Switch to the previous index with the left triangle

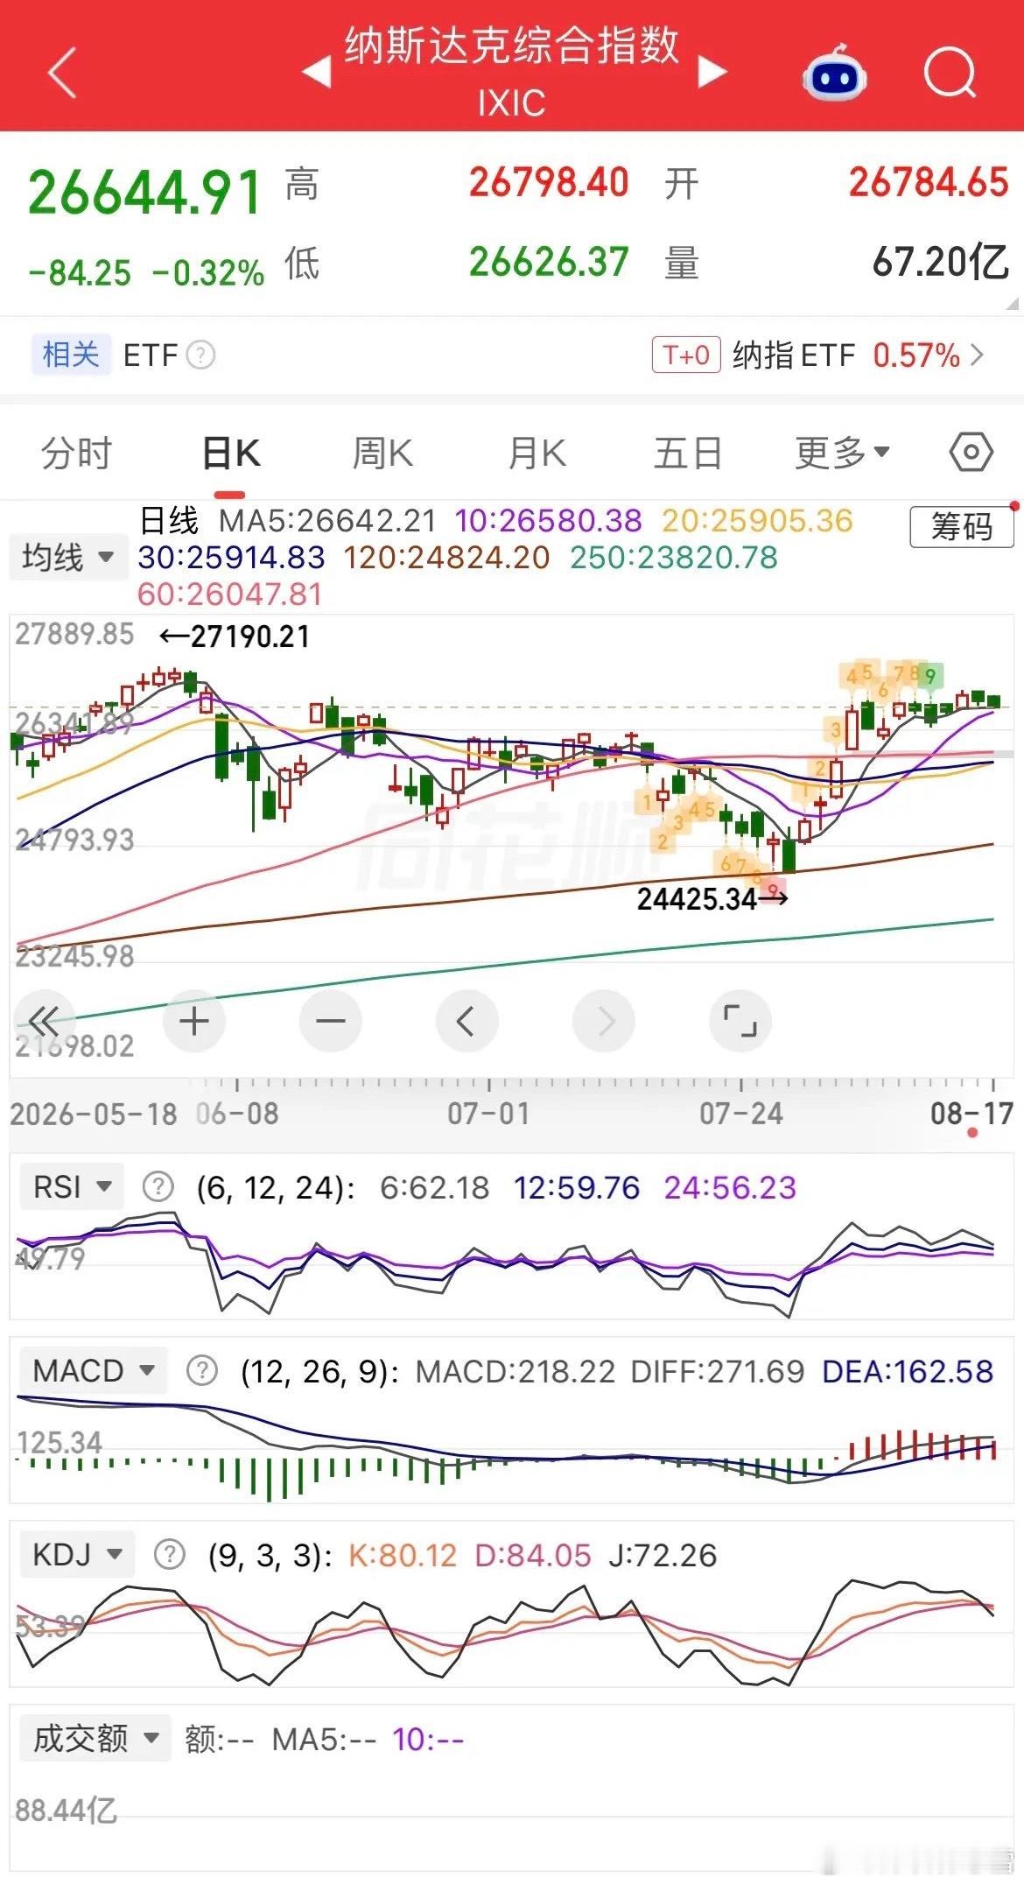click(x=317, y=72)
